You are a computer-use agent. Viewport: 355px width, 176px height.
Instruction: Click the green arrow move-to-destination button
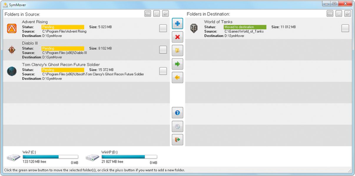pyautogui.click(x=177, y=64)
